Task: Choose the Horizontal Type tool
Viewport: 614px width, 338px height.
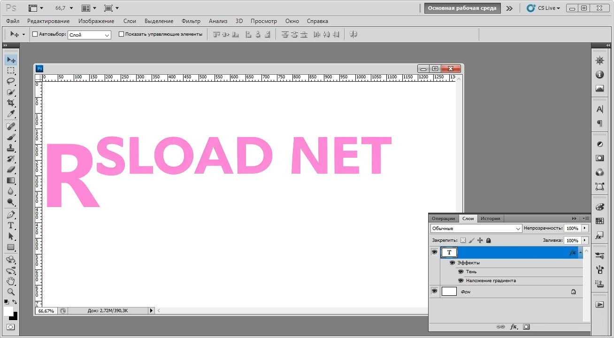Action: 11,225
